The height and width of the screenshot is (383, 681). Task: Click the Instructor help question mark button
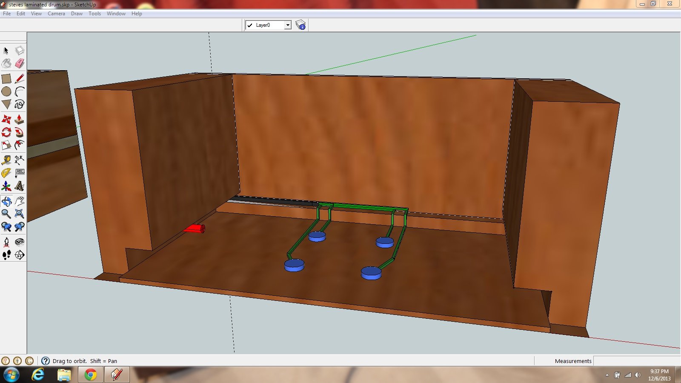[x=46, y=361]
